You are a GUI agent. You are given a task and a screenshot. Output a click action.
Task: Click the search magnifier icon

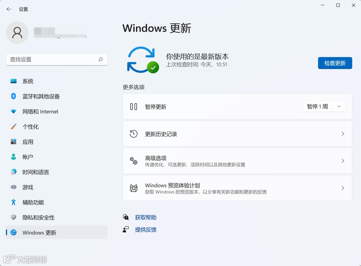tap(101, 59)
